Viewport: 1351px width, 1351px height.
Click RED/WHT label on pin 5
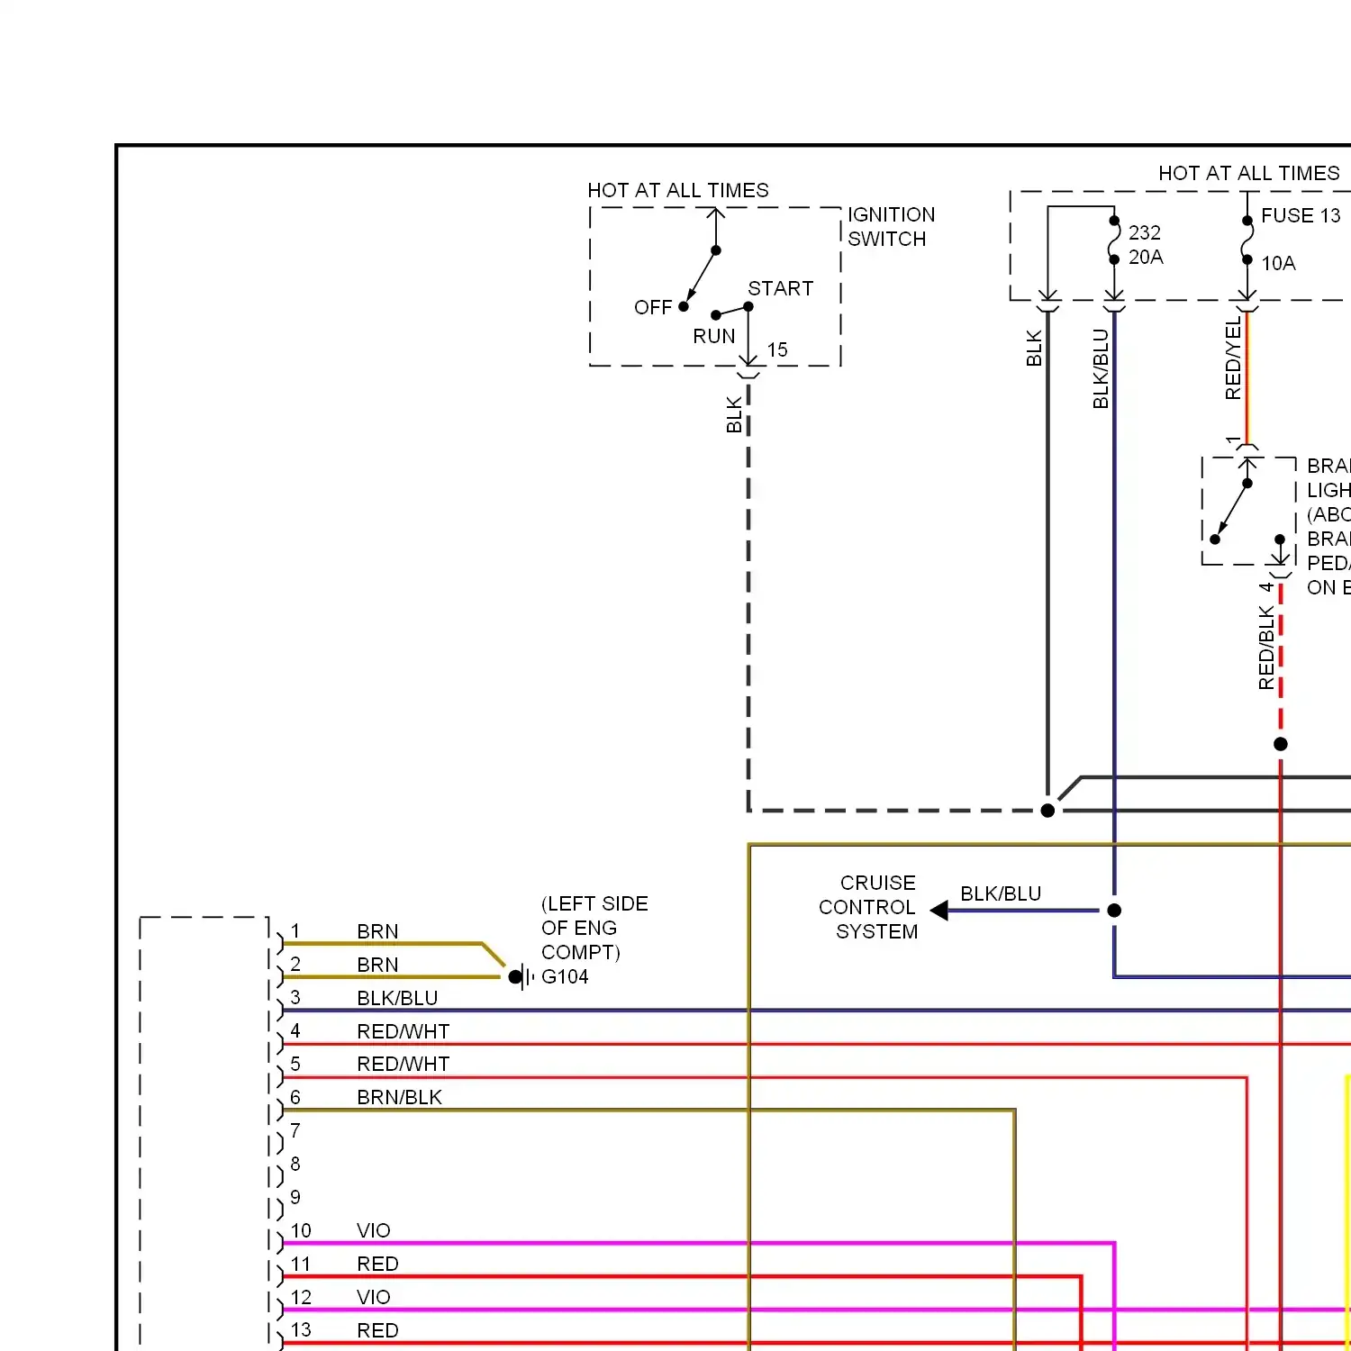(403, 1064)
